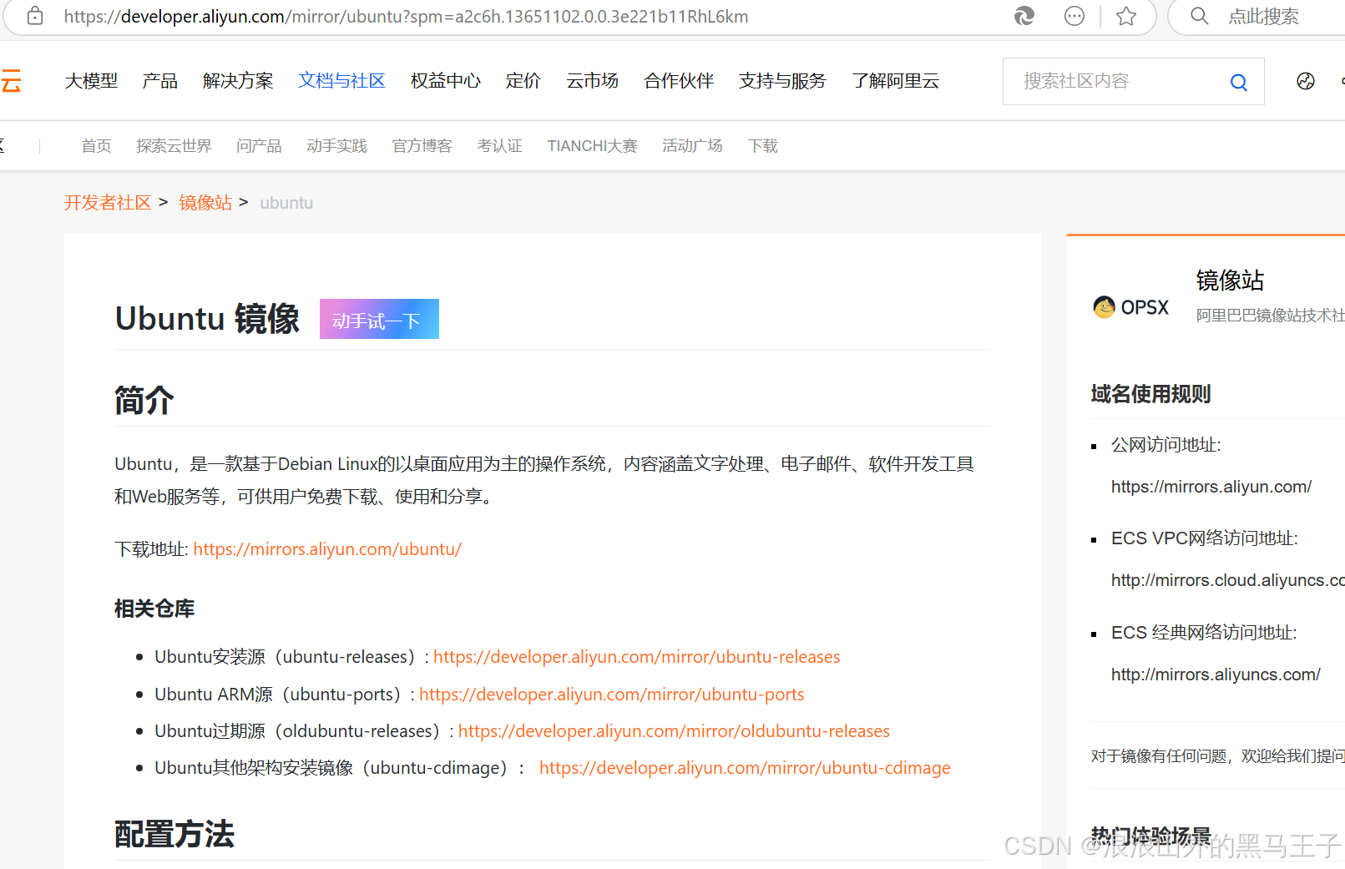The image size is (1345, 869).
Task: Click the http://mirrors.cloud.aliyuncs.com address text
Action: (x=1228, y=580)
